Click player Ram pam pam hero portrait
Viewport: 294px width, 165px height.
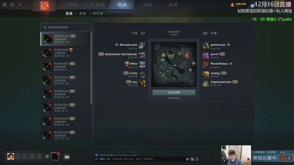coord(142,45)
